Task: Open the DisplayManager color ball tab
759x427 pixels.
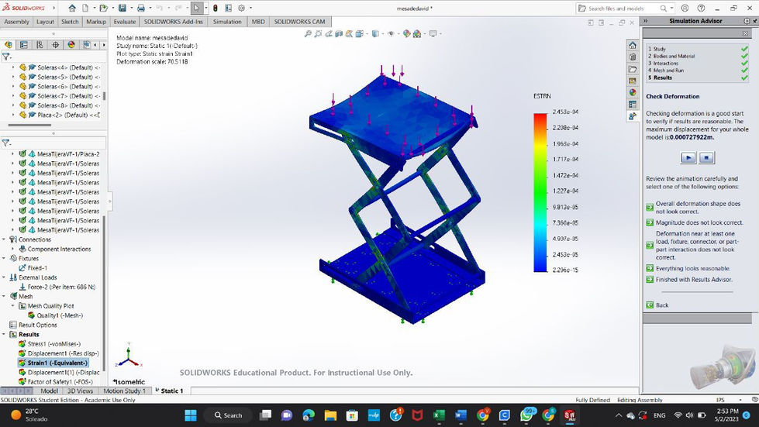Action: (71, 44)
